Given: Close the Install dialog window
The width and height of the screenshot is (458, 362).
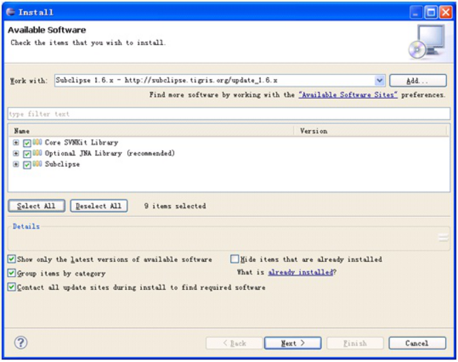Looking at the screenshot, I should (445, 12).
